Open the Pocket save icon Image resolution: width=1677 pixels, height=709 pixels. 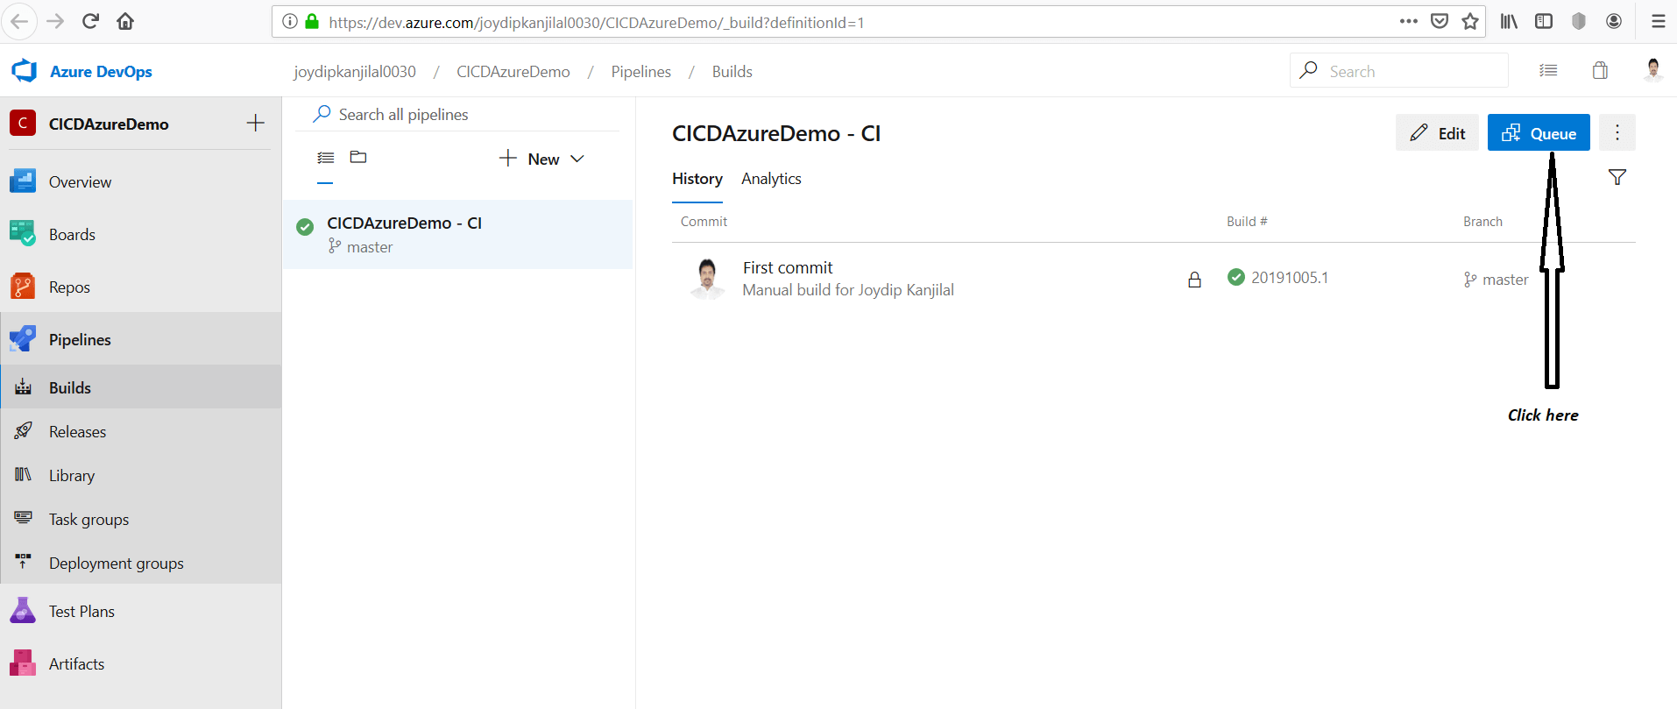[1440, 21]
